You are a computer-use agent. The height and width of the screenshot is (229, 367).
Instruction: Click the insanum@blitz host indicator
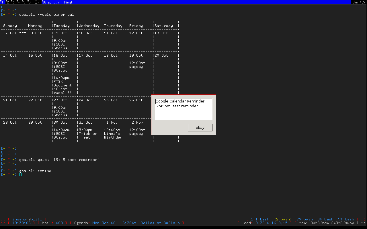click(27, 219)
